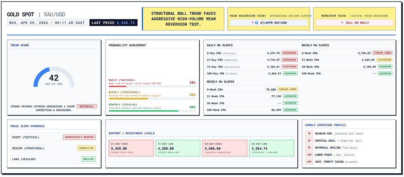Image resolution: width=404 pixels, height=177 pixels.
Task: Click the 10D candle badge
Action: pos(309,155)
